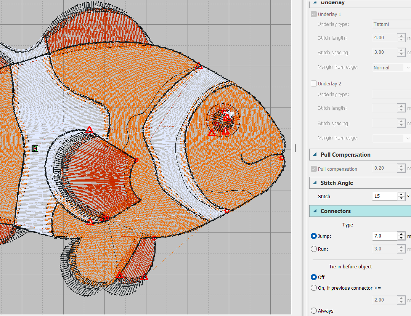Viewport: 411px width, 316px height.
Task: Click the pull compensation value 0.20
Action: (385, 168)
